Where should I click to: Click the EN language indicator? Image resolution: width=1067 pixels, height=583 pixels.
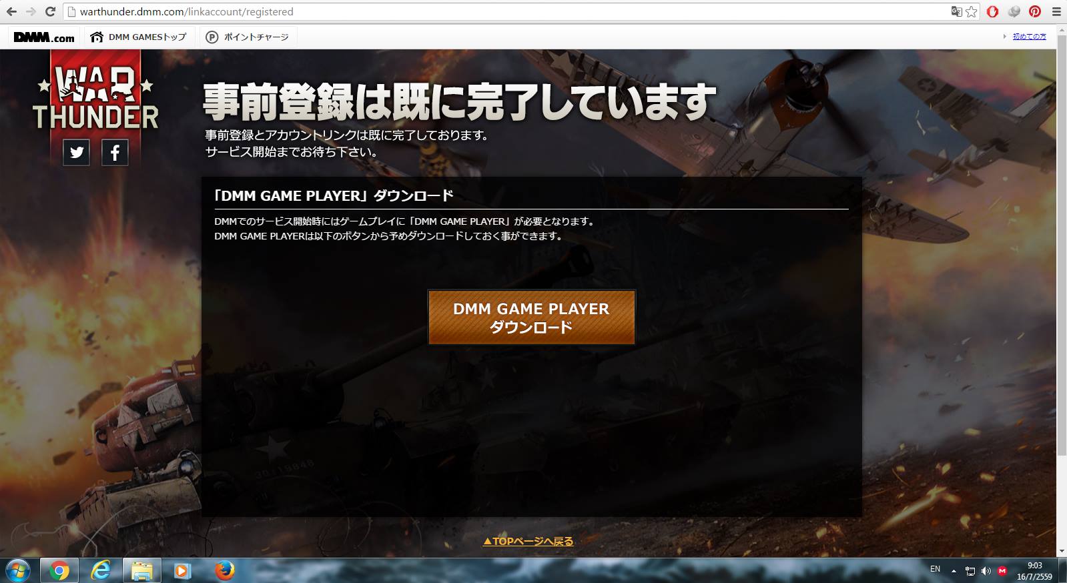[935, 569]
